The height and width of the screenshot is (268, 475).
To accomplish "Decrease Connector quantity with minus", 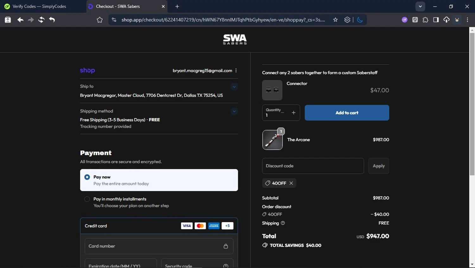I will [x=282, y=113].
